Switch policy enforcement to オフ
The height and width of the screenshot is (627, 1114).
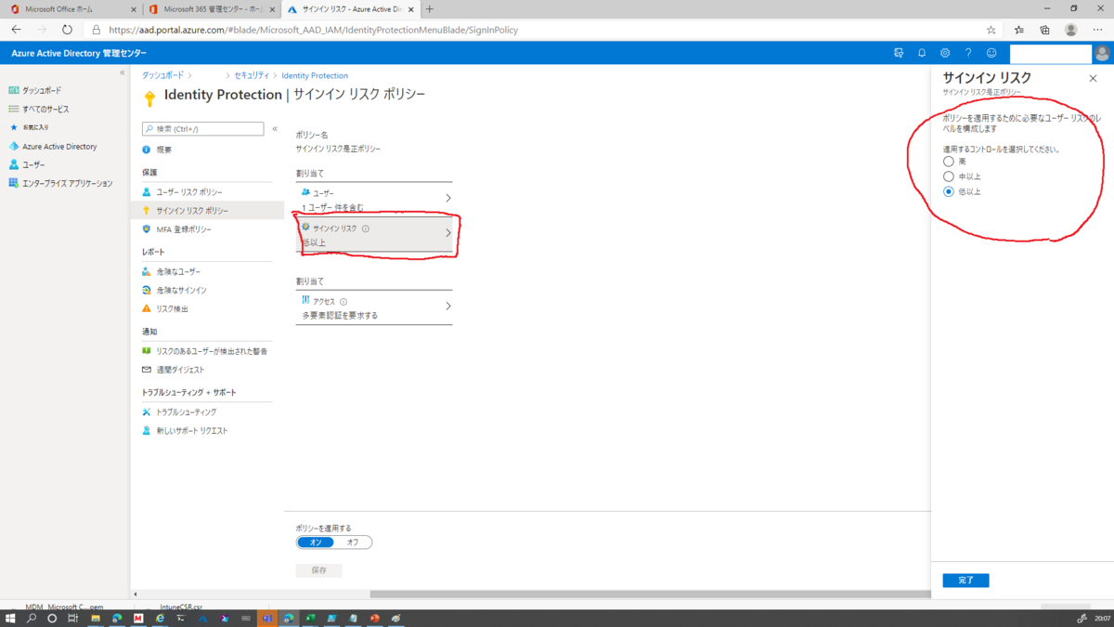353,542
